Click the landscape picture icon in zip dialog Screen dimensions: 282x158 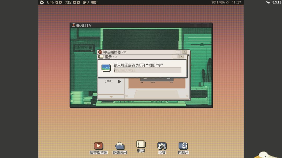pyautogui.click(x=106, y=68)
